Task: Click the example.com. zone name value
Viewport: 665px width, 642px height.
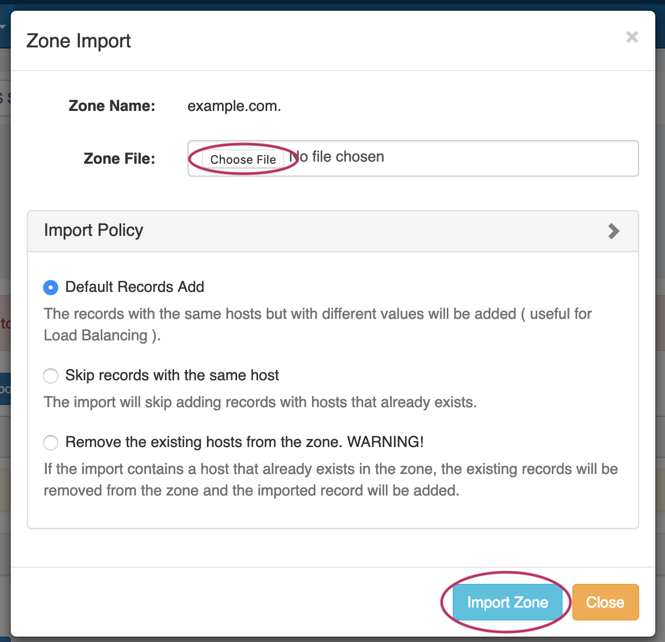Action: 234,106
